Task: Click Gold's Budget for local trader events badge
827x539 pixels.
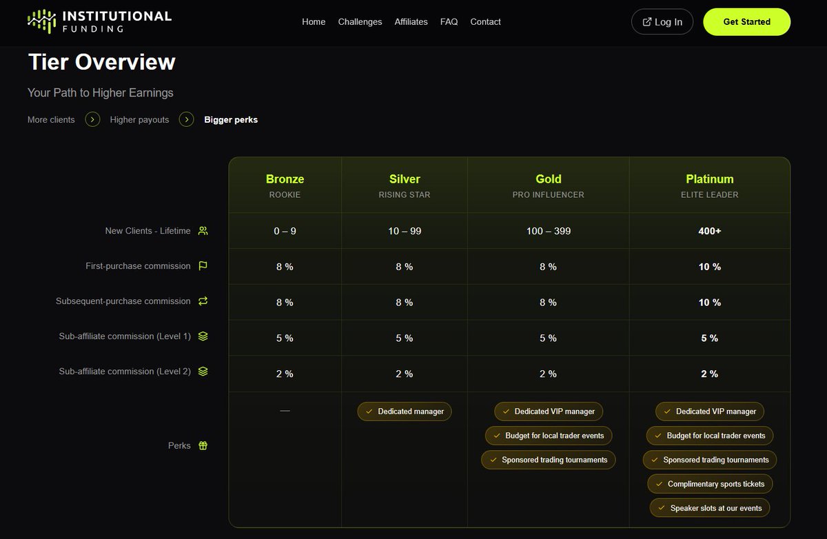Action: pyautogui.click(x=548, y=436)
